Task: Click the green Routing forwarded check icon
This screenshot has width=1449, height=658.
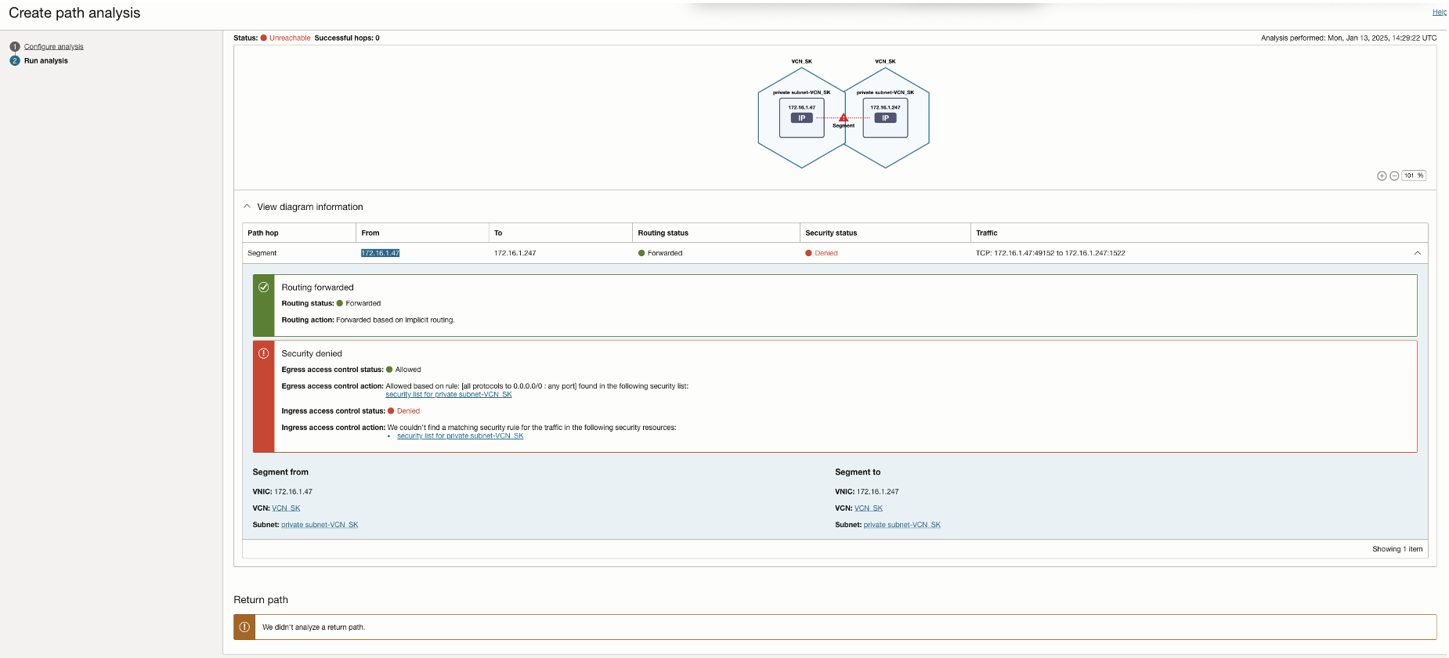Action: [264, 287]
